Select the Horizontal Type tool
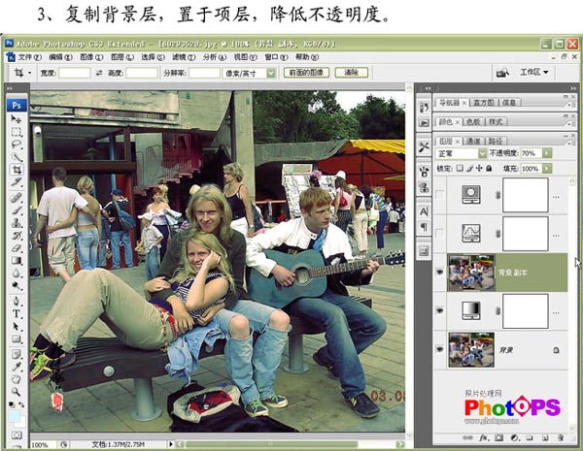Screen dimensions: 583x451 click(x=16, y=313)
